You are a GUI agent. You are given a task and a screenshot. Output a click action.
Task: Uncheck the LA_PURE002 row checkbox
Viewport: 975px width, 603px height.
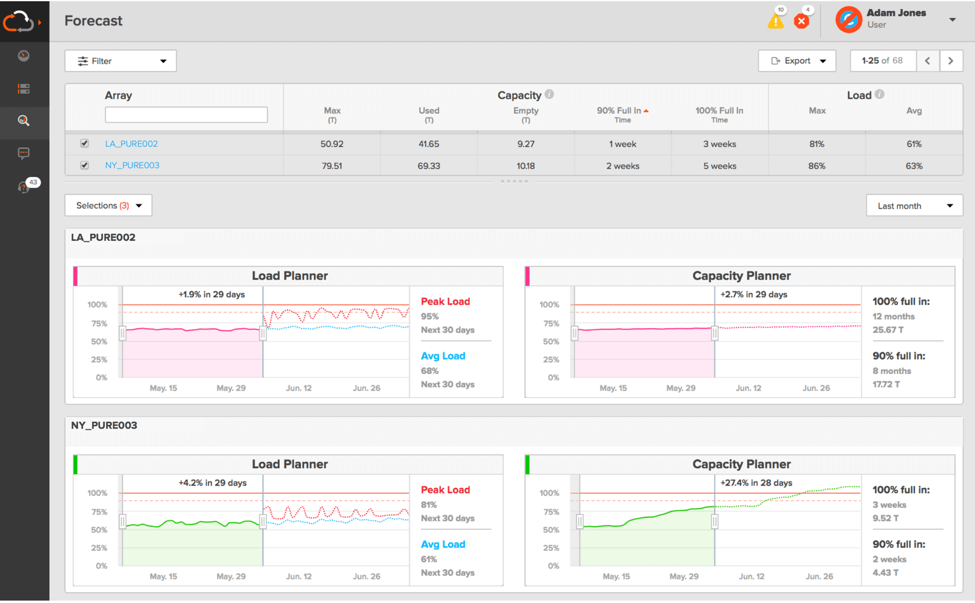click(85, 143)
